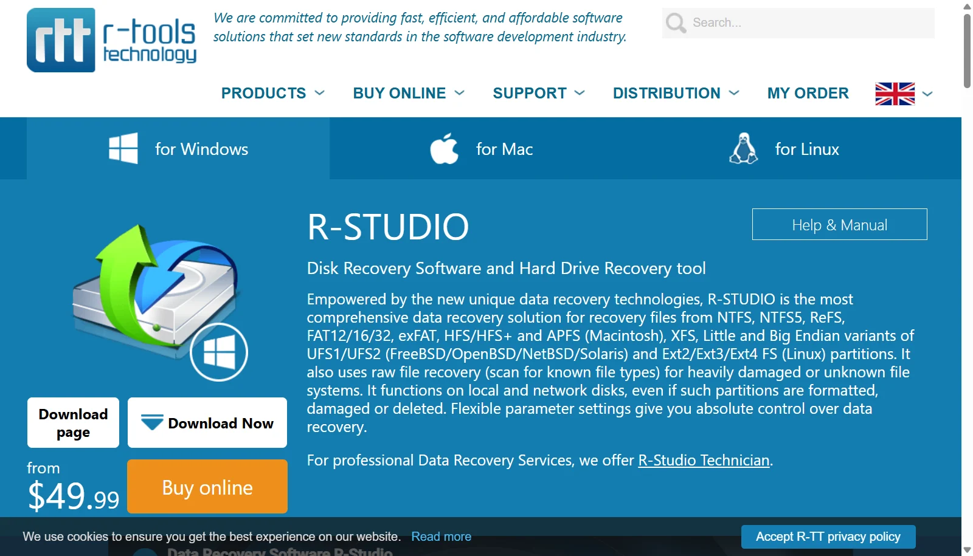This screenshot has width=973, height=556.
Task: Click the R-STUDIO heading text
Action: [x=388, y=227]
